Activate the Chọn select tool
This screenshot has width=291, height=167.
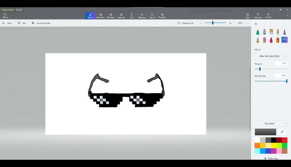(7, 23)
